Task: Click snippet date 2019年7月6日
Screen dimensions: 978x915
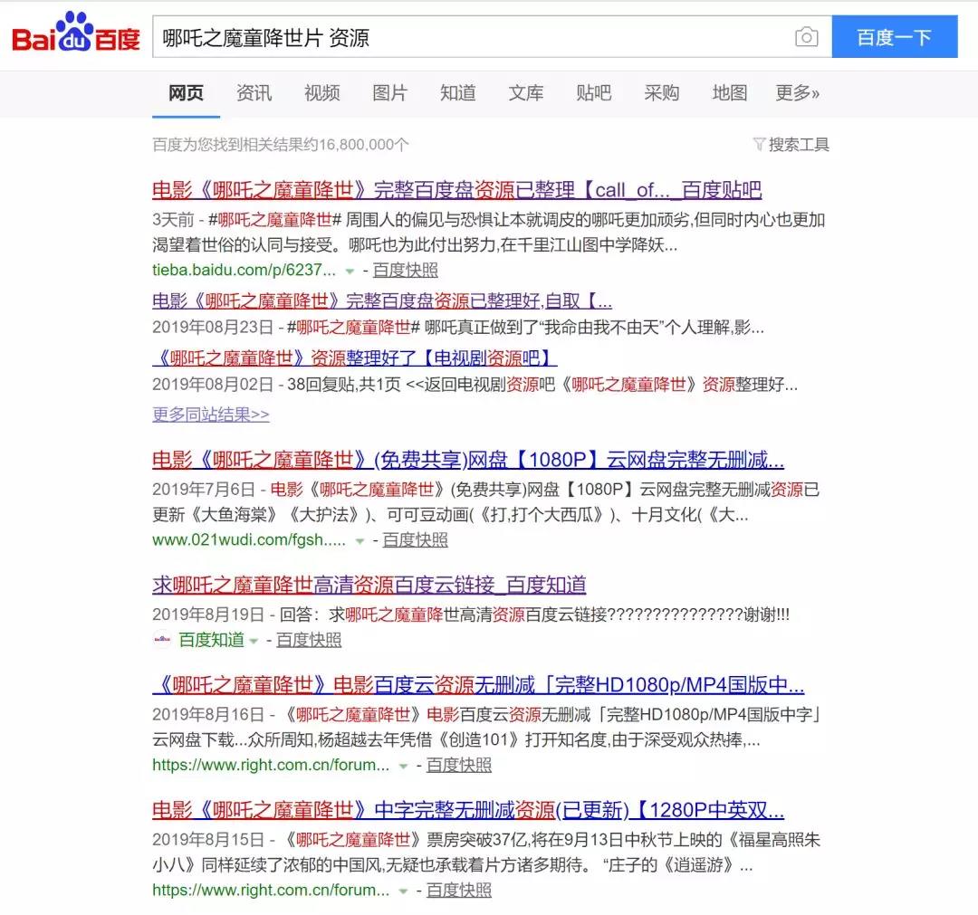Action: tap(204, 490)
